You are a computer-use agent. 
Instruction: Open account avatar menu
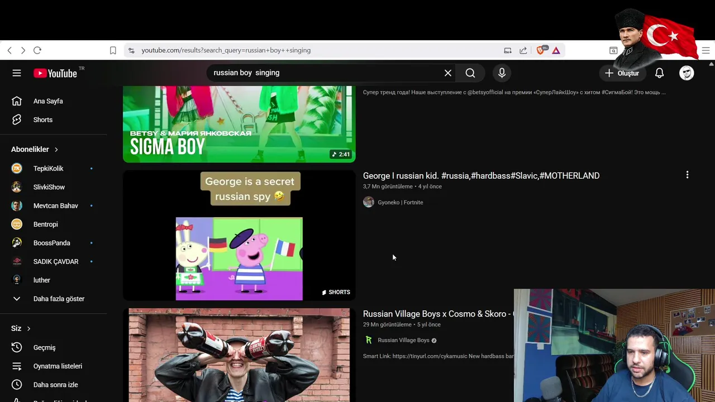pos(687,73)
